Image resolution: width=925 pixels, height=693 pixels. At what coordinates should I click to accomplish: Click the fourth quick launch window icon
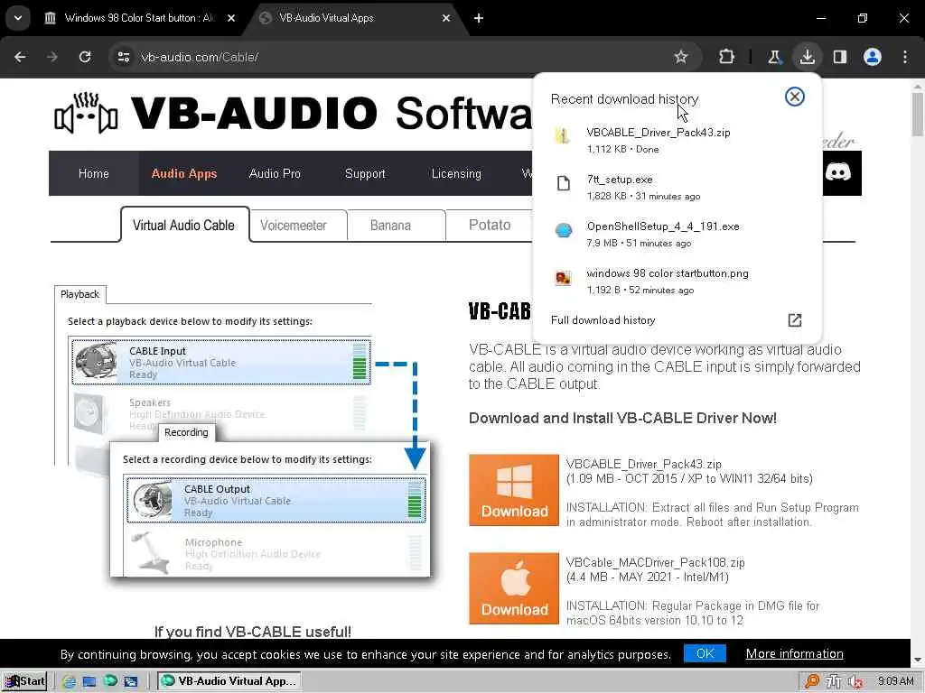click(130, 681)
